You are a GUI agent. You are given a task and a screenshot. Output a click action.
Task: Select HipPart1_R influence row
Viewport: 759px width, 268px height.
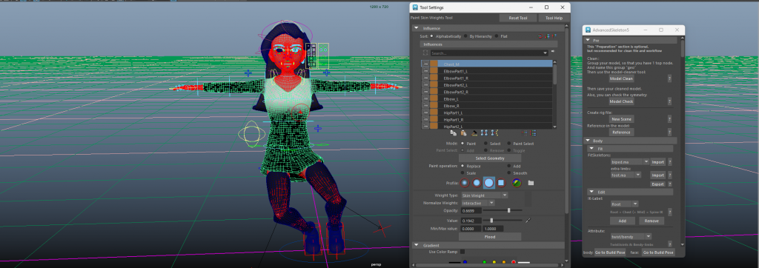point(486,119)
